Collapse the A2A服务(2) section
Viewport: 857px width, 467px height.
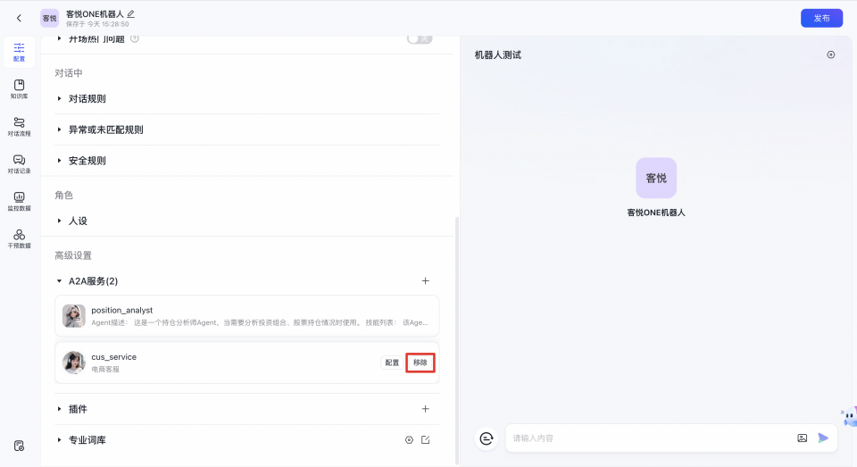59,281
